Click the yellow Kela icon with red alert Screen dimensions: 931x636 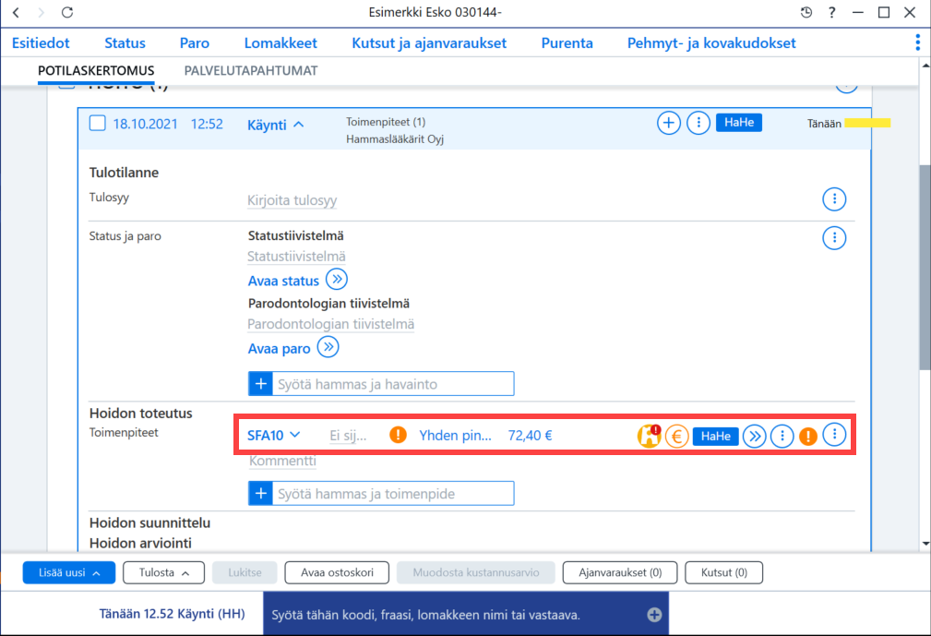click(649, 436)
